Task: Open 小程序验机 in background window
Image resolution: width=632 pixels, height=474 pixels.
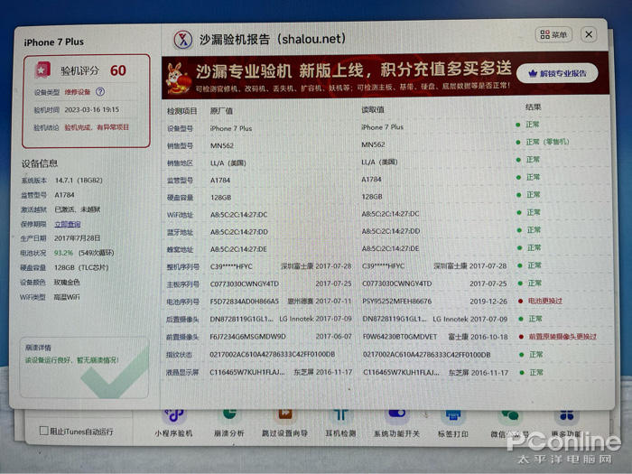Action: [173, 423]
